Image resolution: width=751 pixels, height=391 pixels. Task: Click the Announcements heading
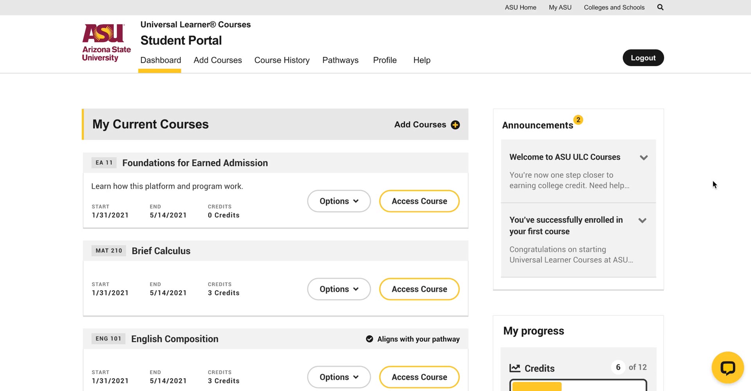click(x=537, y=125)
